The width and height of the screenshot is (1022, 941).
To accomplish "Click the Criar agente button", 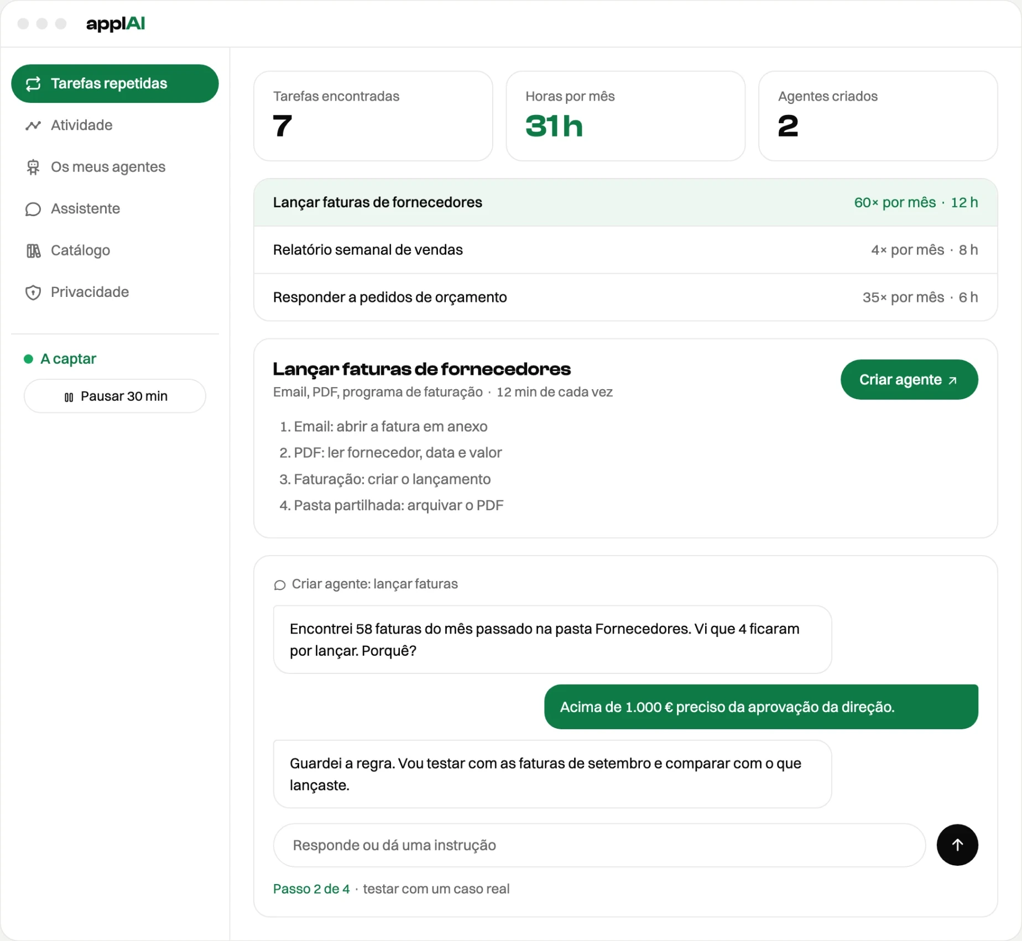I will [909, 380].
